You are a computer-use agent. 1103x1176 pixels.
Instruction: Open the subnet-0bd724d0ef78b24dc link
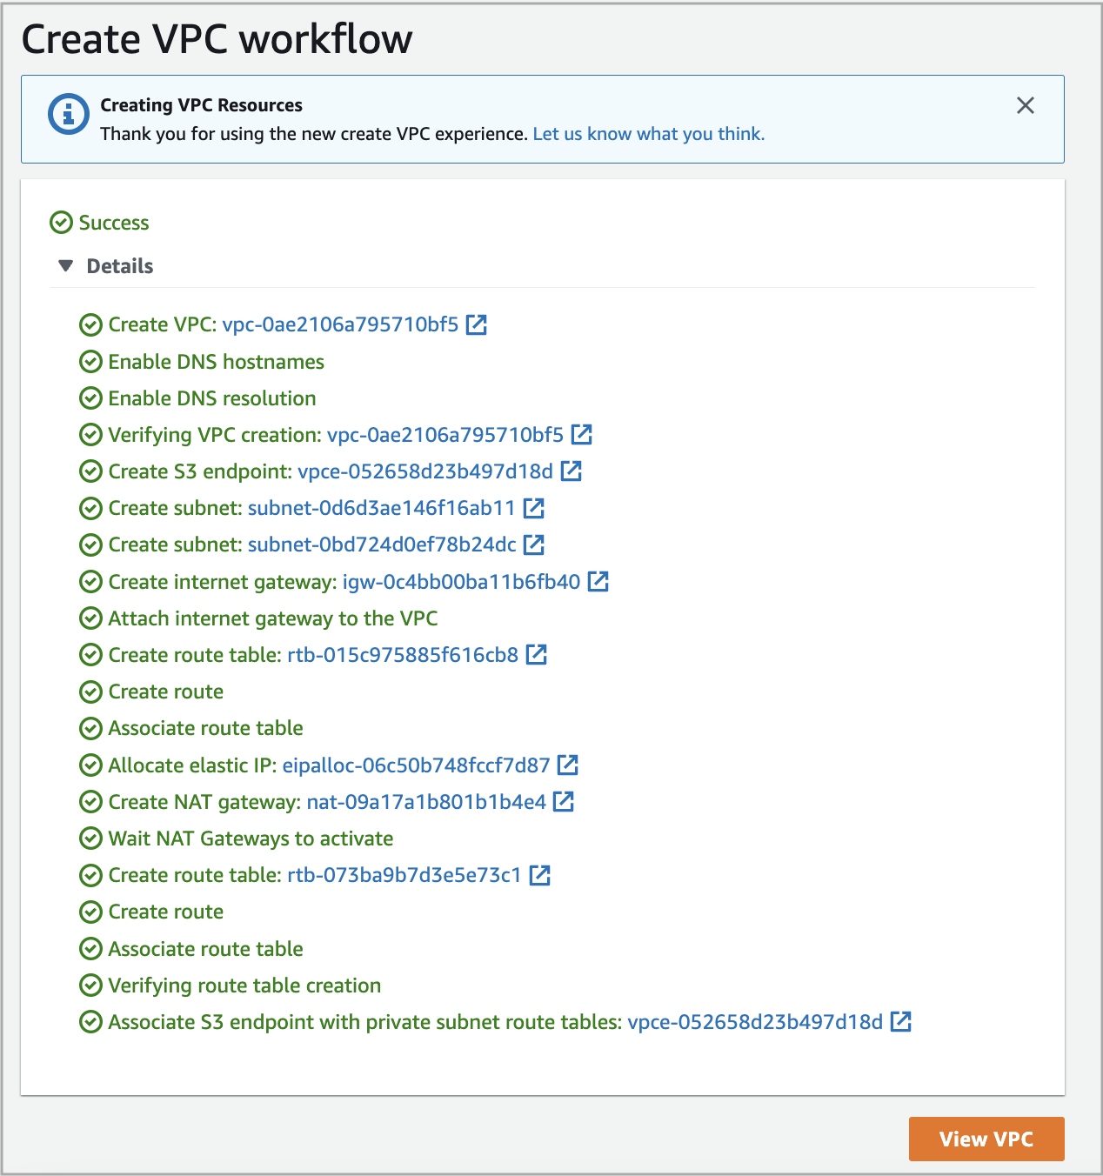382,545
